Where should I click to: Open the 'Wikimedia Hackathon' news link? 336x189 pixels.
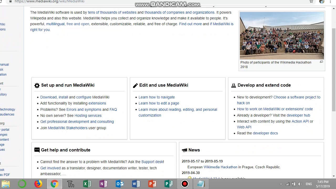pyautogui.click(x=220, y=167)
